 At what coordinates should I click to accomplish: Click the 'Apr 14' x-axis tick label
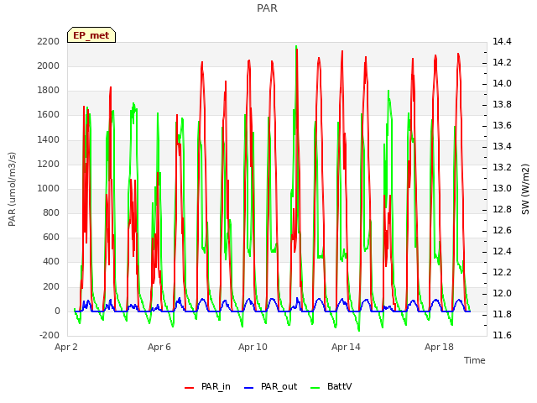tap(346, 347)
